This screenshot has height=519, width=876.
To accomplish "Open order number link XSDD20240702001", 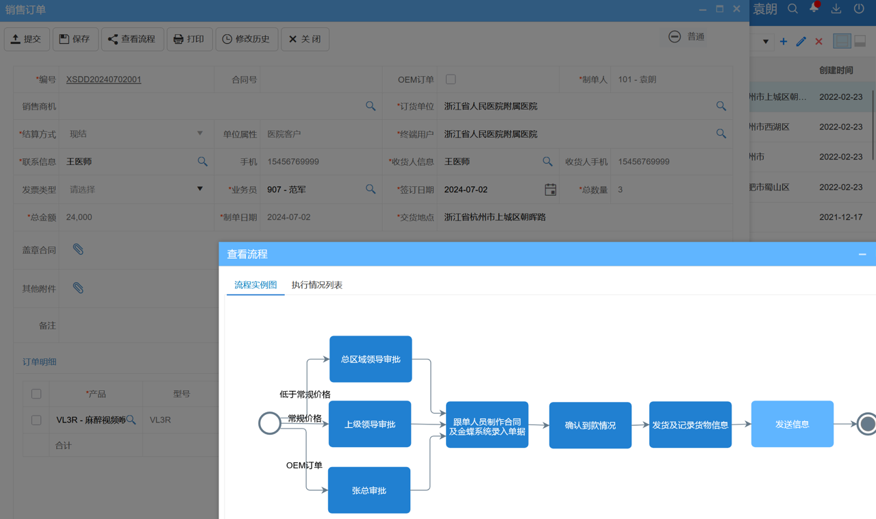I will pyautogui.click(x=103, y=79).
